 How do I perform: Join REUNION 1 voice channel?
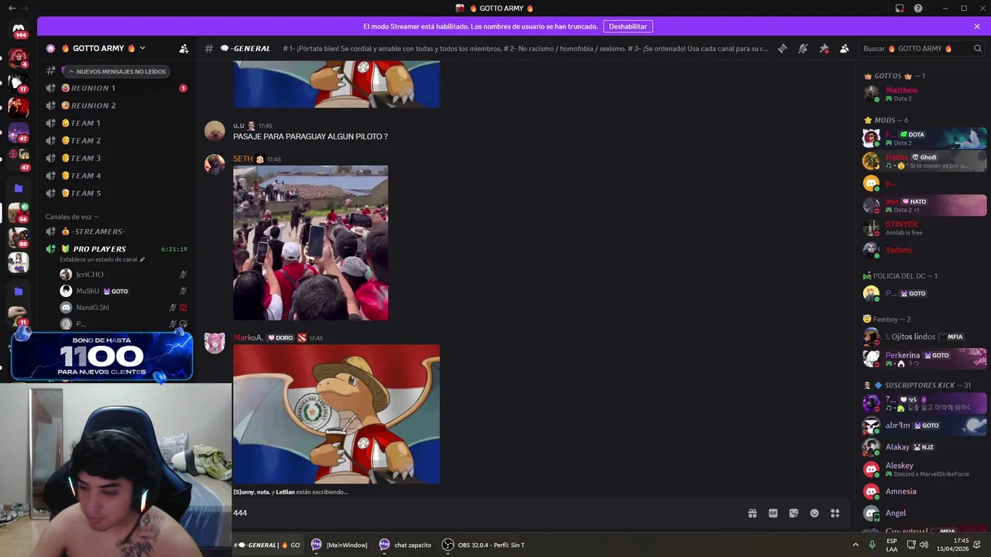(116, 88)
